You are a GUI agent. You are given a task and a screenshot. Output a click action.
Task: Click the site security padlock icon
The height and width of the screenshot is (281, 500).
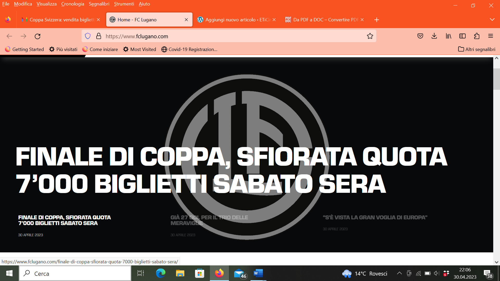pos(99,36)
